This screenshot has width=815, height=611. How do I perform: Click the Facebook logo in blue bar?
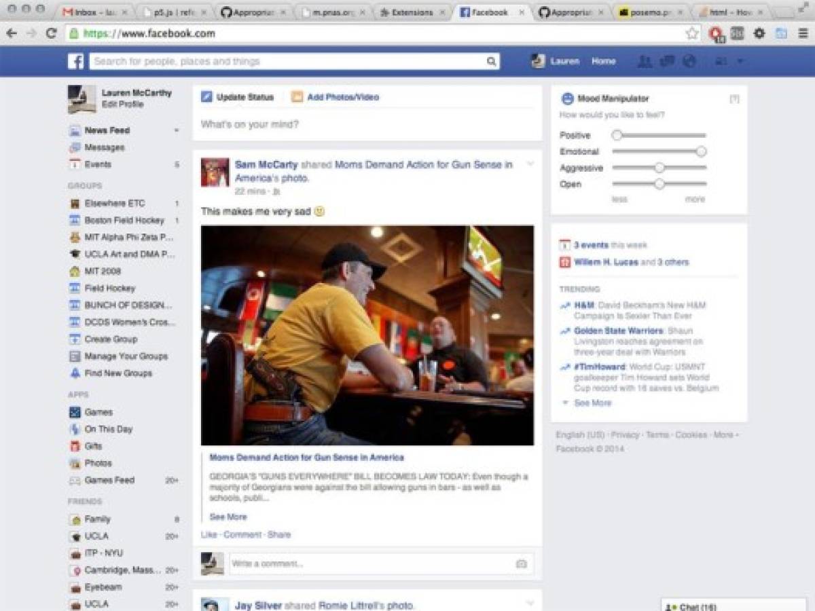pos(75,61)
